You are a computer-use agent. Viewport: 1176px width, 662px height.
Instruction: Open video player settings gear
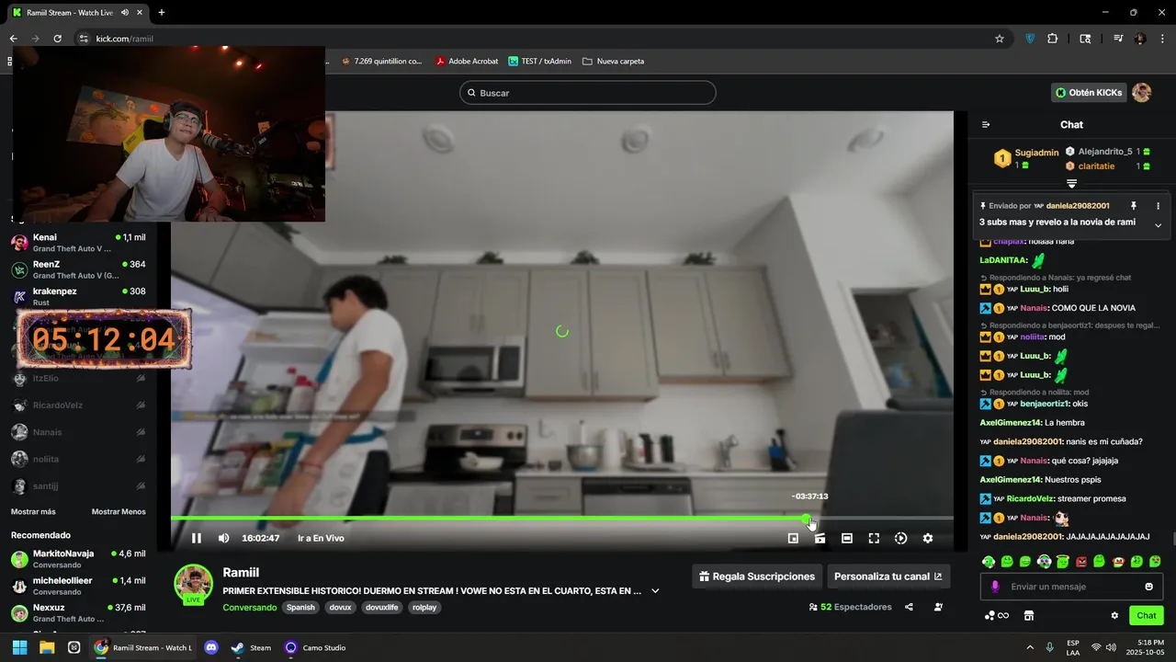click(928, 538)
